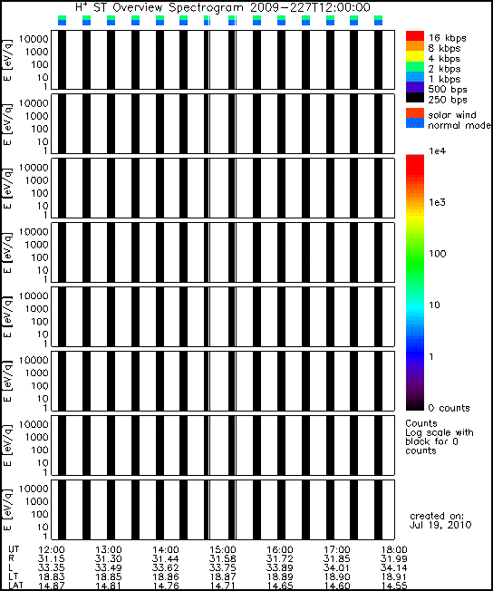The width and height of the screenshot is (493, 591).
Task: Click the green 2 kbps legend swatch
Action: 415,66
